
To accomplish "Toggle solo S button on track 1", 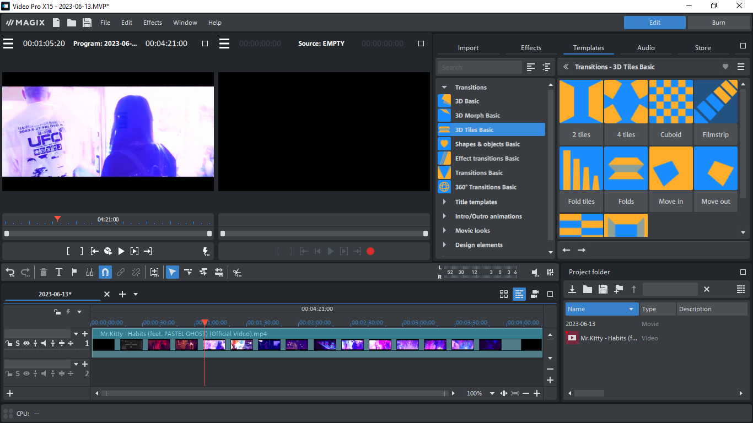I will click(18, 343).
